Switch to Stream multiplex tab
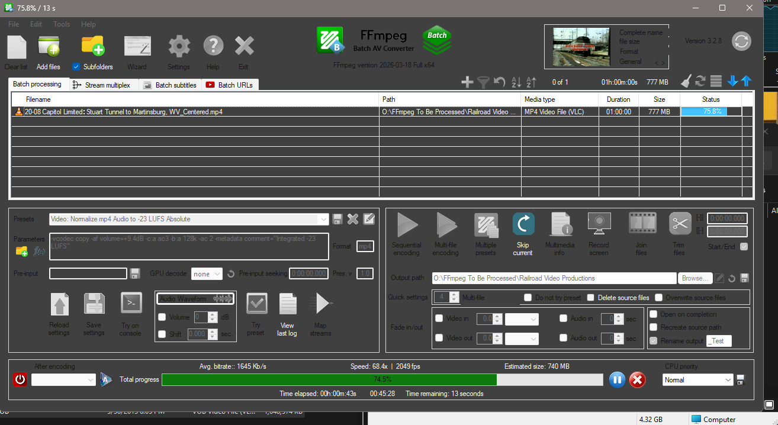The width and height of the screenshot is (778, 425). pos(104,85)
